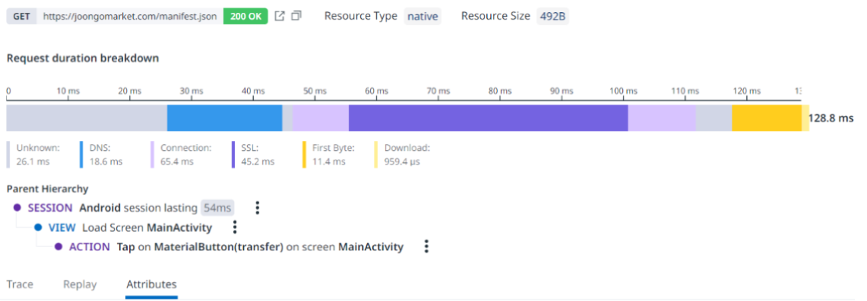Image resolution: width=867 pixels, height=301 pixels.
Task: Click the 100 ms timeline axis tick
Action: pos(624,90)
